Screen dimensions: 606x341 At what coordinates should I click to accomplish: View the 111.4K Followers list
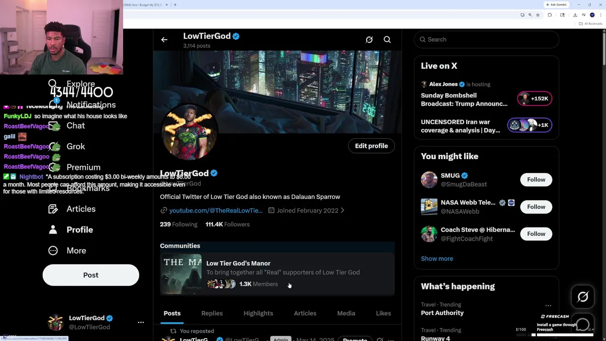(227, 224)
